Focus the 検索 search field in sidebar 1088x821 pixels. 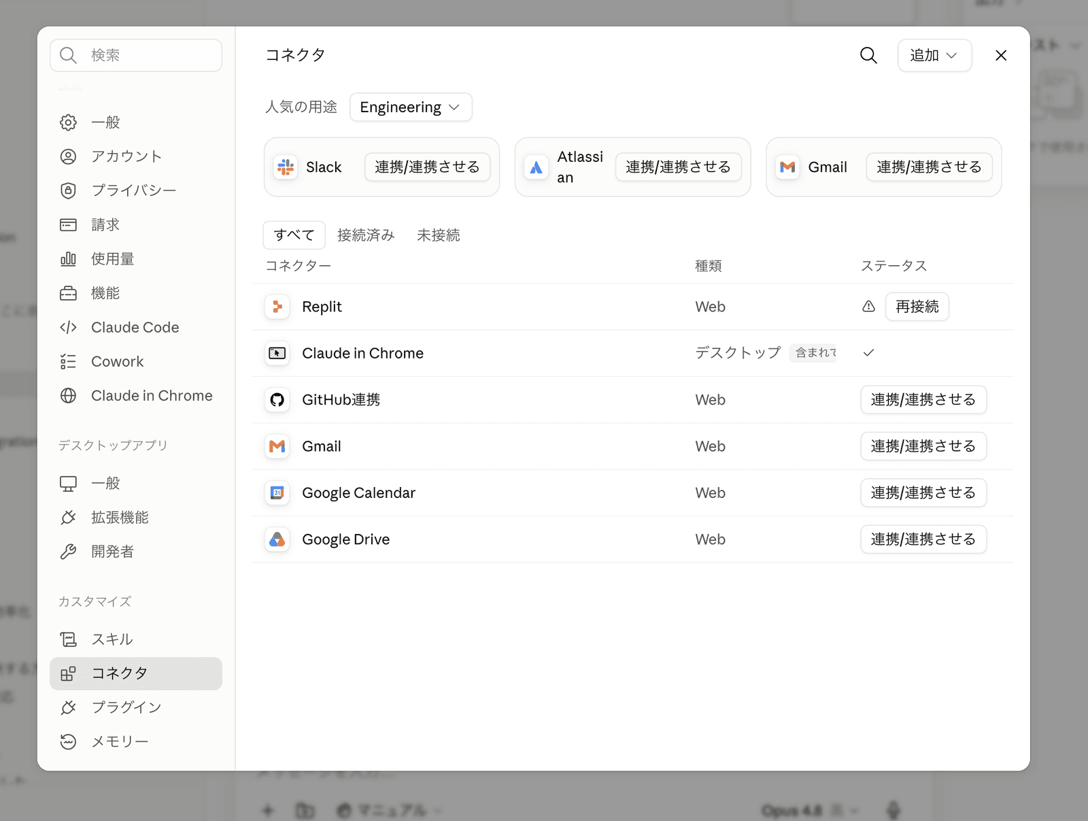[136, 55]
